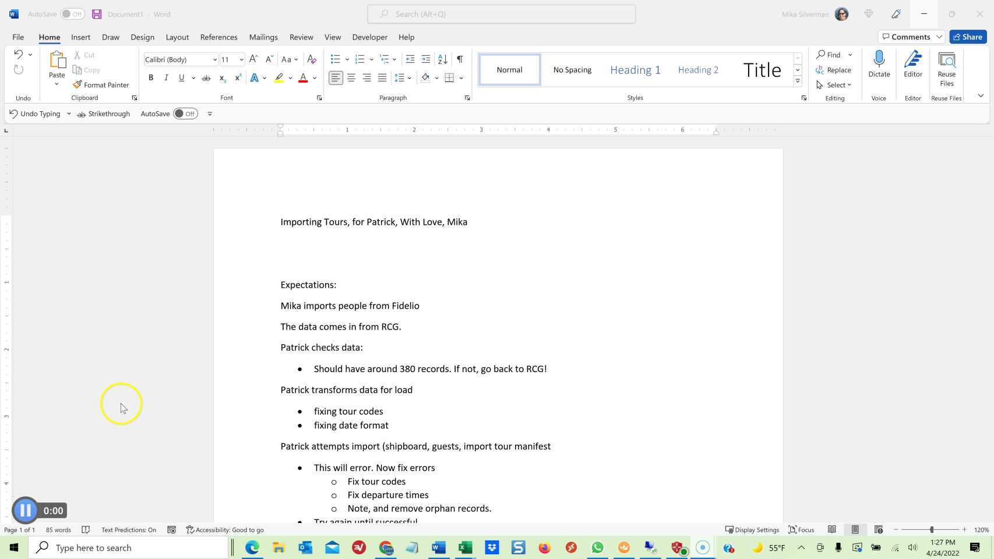Toggle Text Predictions in status bar
Image resolution: width=994 pixels, height=559 pixels.
pyautogui.click(x=128, y=530)
